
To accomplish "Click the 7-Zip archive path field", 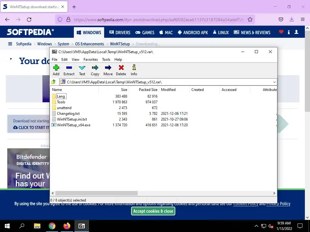I will coord(166,82).
